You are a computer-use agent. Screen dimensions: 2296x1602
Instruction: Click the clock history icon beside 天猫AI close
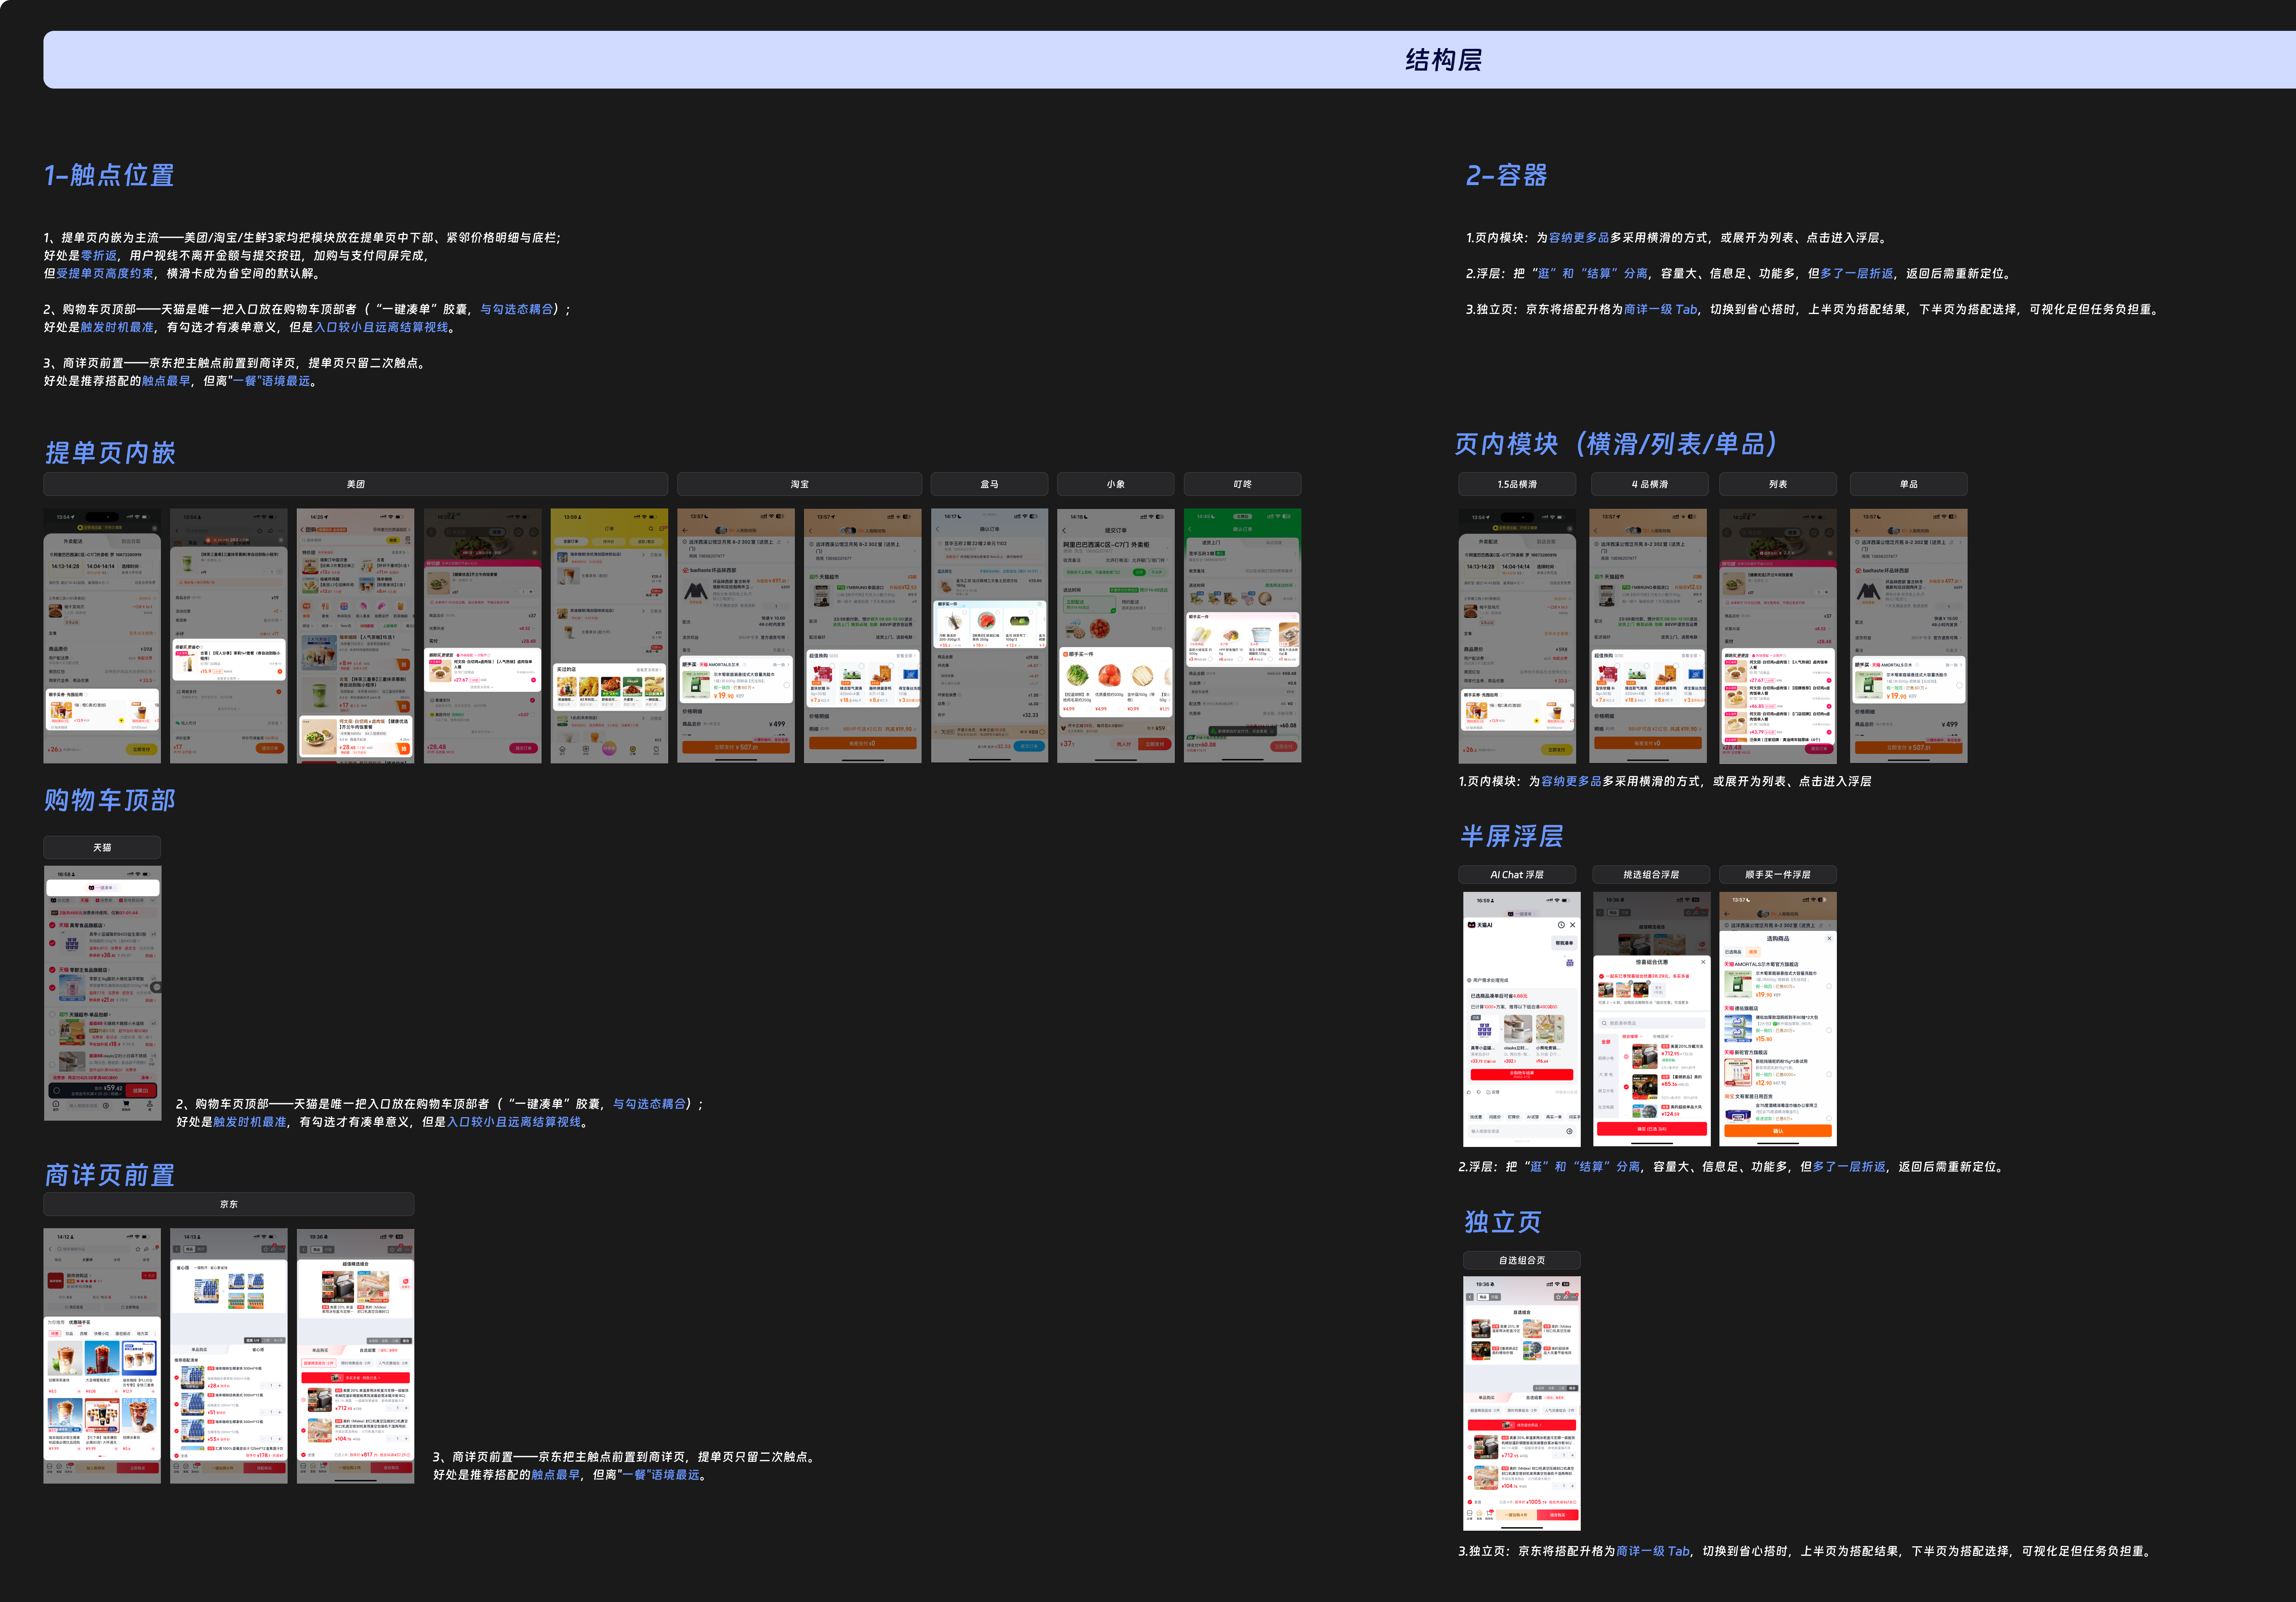(x=1561, y=925)
